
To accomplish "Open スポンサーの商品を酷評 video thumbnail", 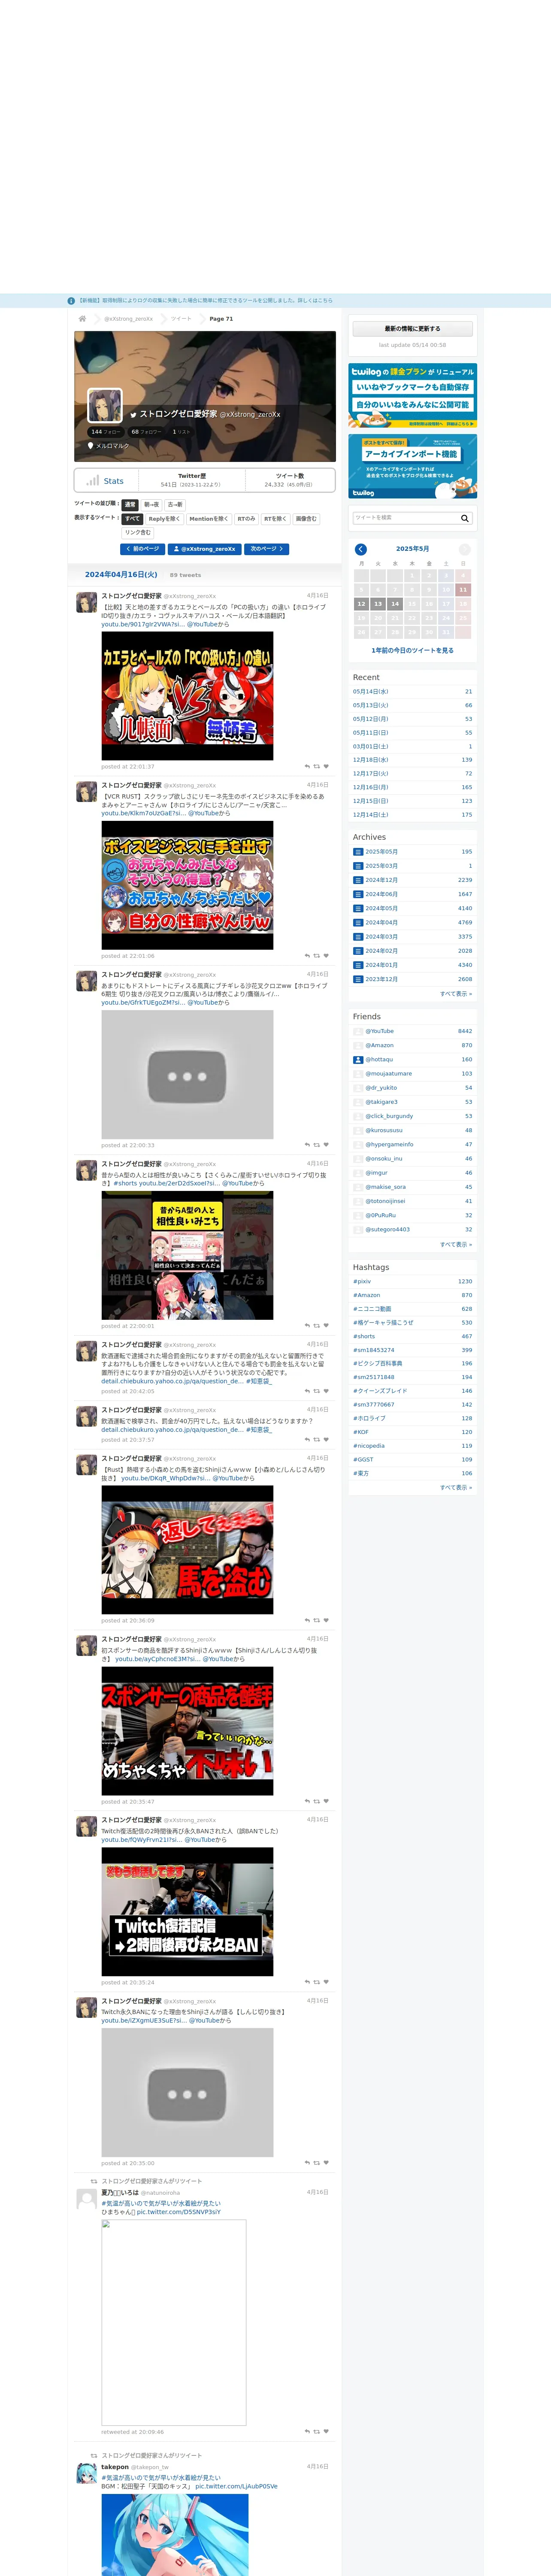I will (x=187, y=1731).
